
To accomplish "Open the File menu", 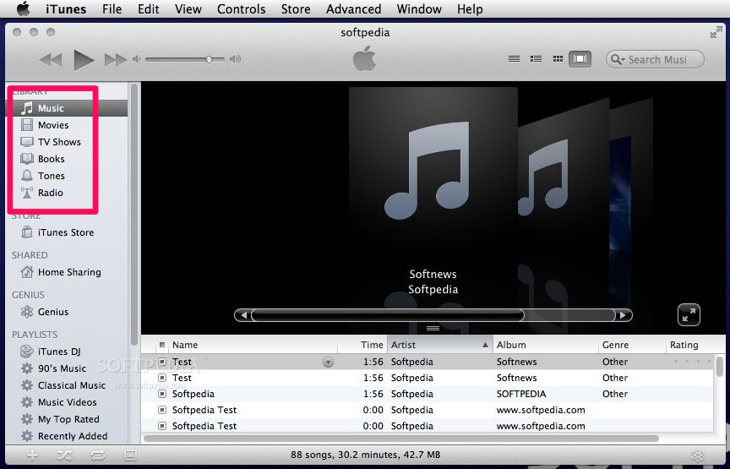I will pos(112,8).
